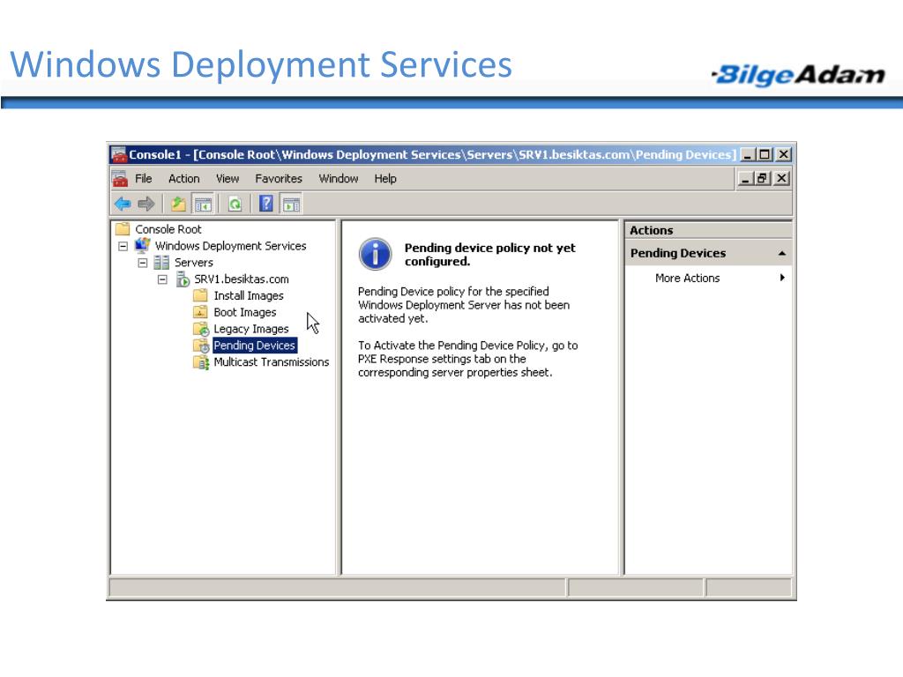Open the View menu
903x677 pixels.
[x=228, y=178]
